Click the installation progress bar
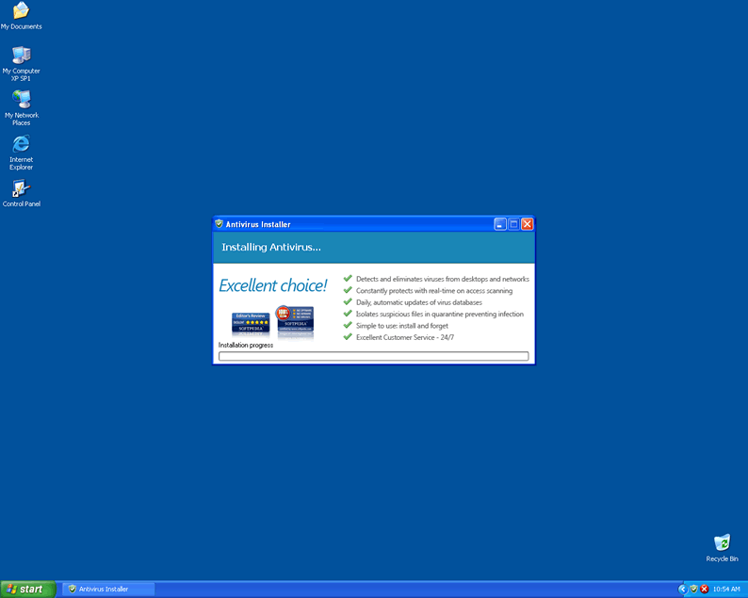The width and height of the screenshot is (748, 598). pyautogui.click(x=373, y=356)
